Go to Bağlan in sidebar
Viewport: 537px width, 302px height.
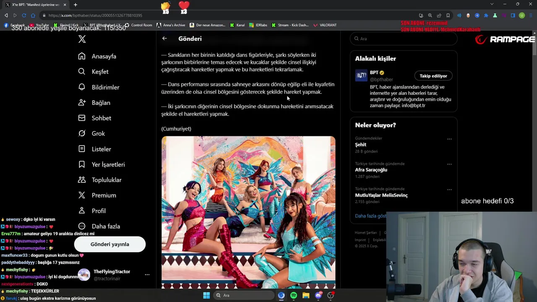coord(94,103)
